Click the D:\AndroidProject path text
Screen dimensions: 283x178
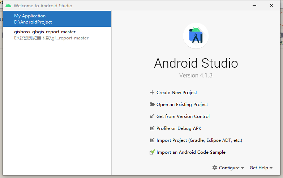point(33,22)
